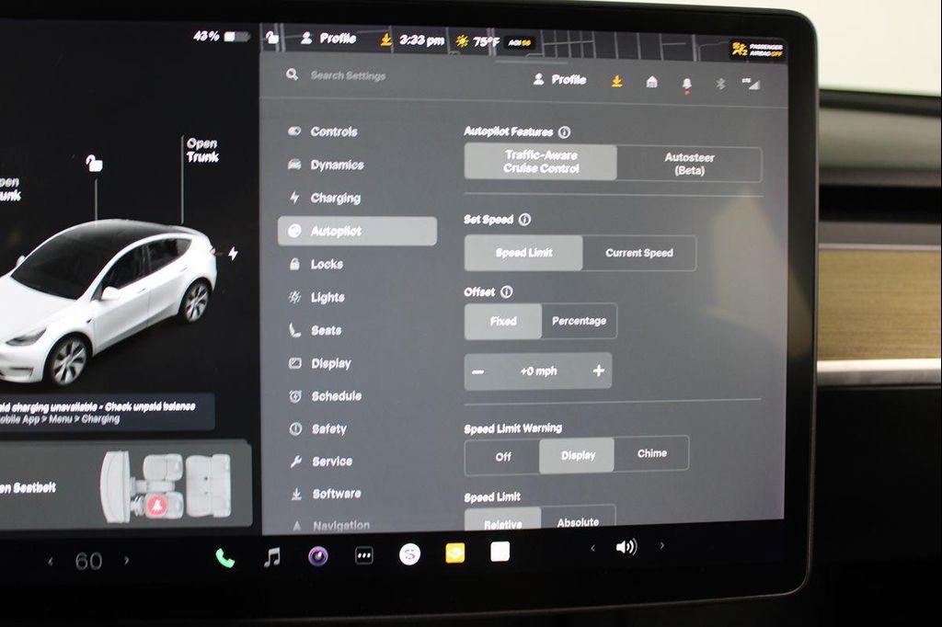Open the music note icon
942x627 pixels.
coord(271,556)
